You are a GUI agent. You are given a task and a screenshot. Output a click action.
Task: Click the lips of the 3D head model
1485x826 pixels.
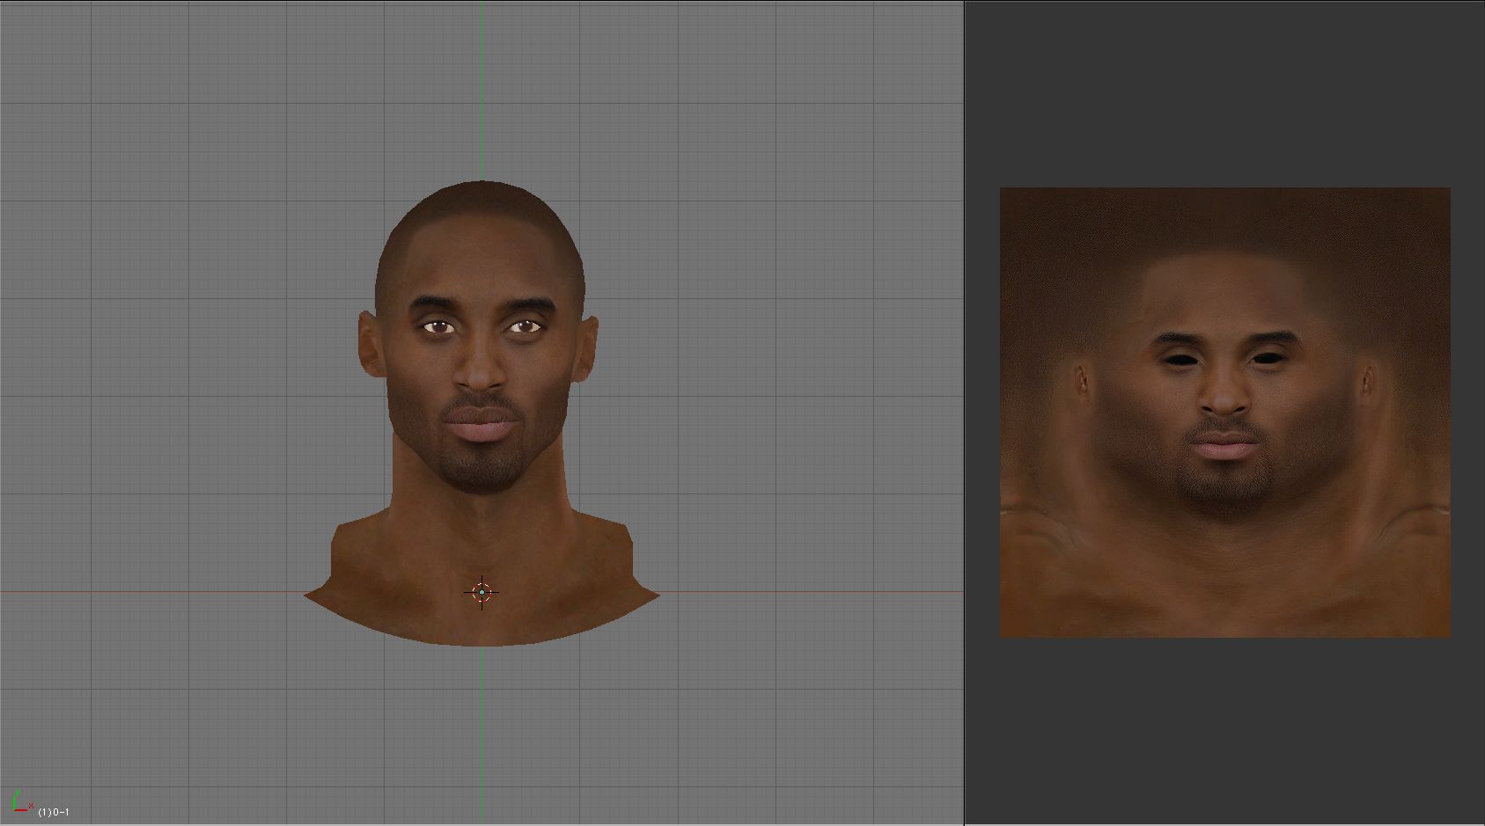point(482,428)
